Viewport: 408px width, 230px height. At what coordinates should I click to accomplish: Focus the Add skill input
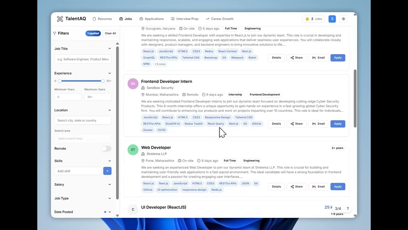coord(78,171)
